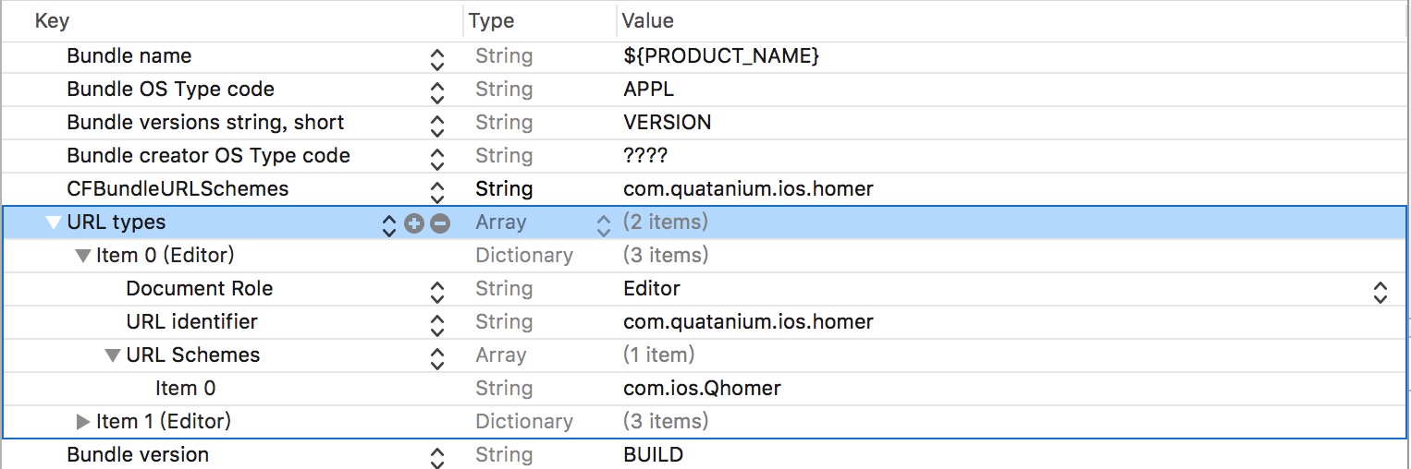This screenshot has width=1411, height=469.
Task: Open key stepper for Bundle versions string, short
Action: (437, 126)
